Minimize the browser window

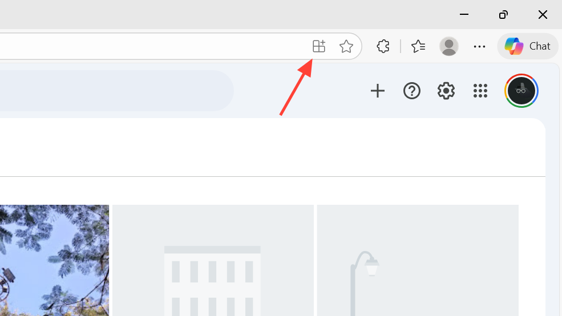coord(464,14)
